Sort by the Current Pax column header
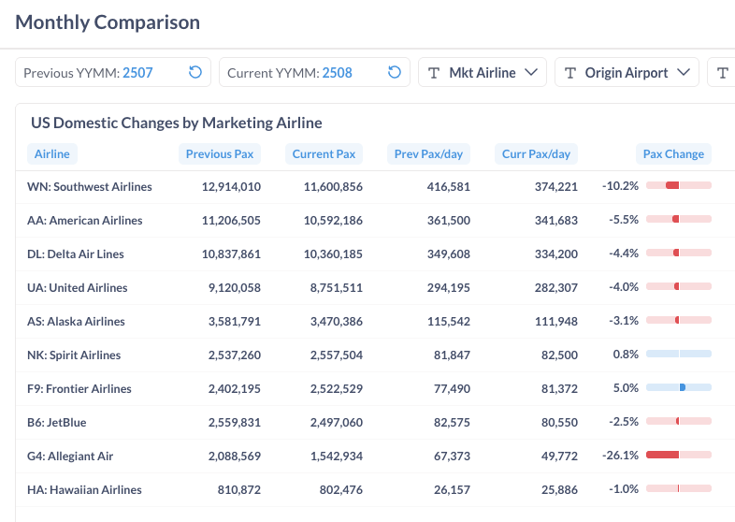The height and width of the screenshot is (522, 735). click(324, 153)
